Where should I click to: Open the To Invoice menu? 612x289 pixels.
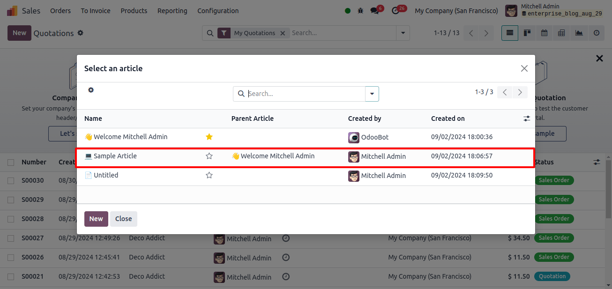(96, 10)
